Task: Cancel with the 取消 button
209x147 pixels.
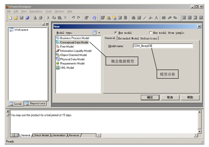Action: (170, 98)
